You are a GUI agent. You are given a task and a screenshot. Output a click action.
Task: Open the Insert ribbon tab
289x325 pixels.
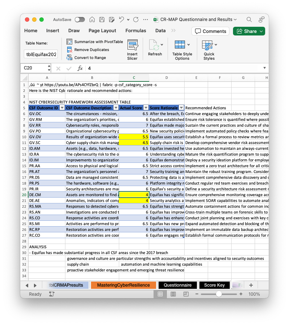[52, 31]
